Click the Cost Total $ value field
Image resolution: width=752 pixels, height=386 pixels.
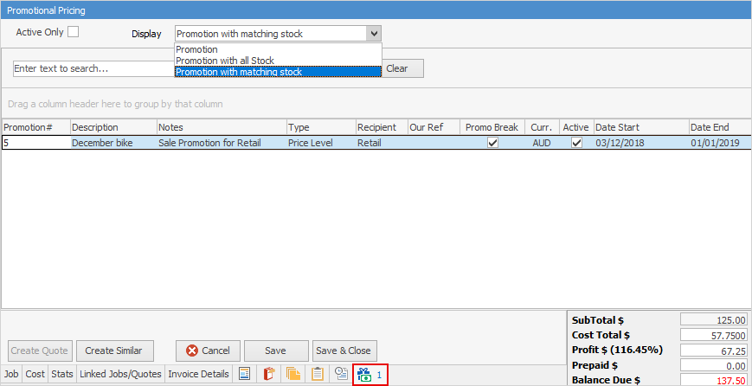click(x=714, y=335)
